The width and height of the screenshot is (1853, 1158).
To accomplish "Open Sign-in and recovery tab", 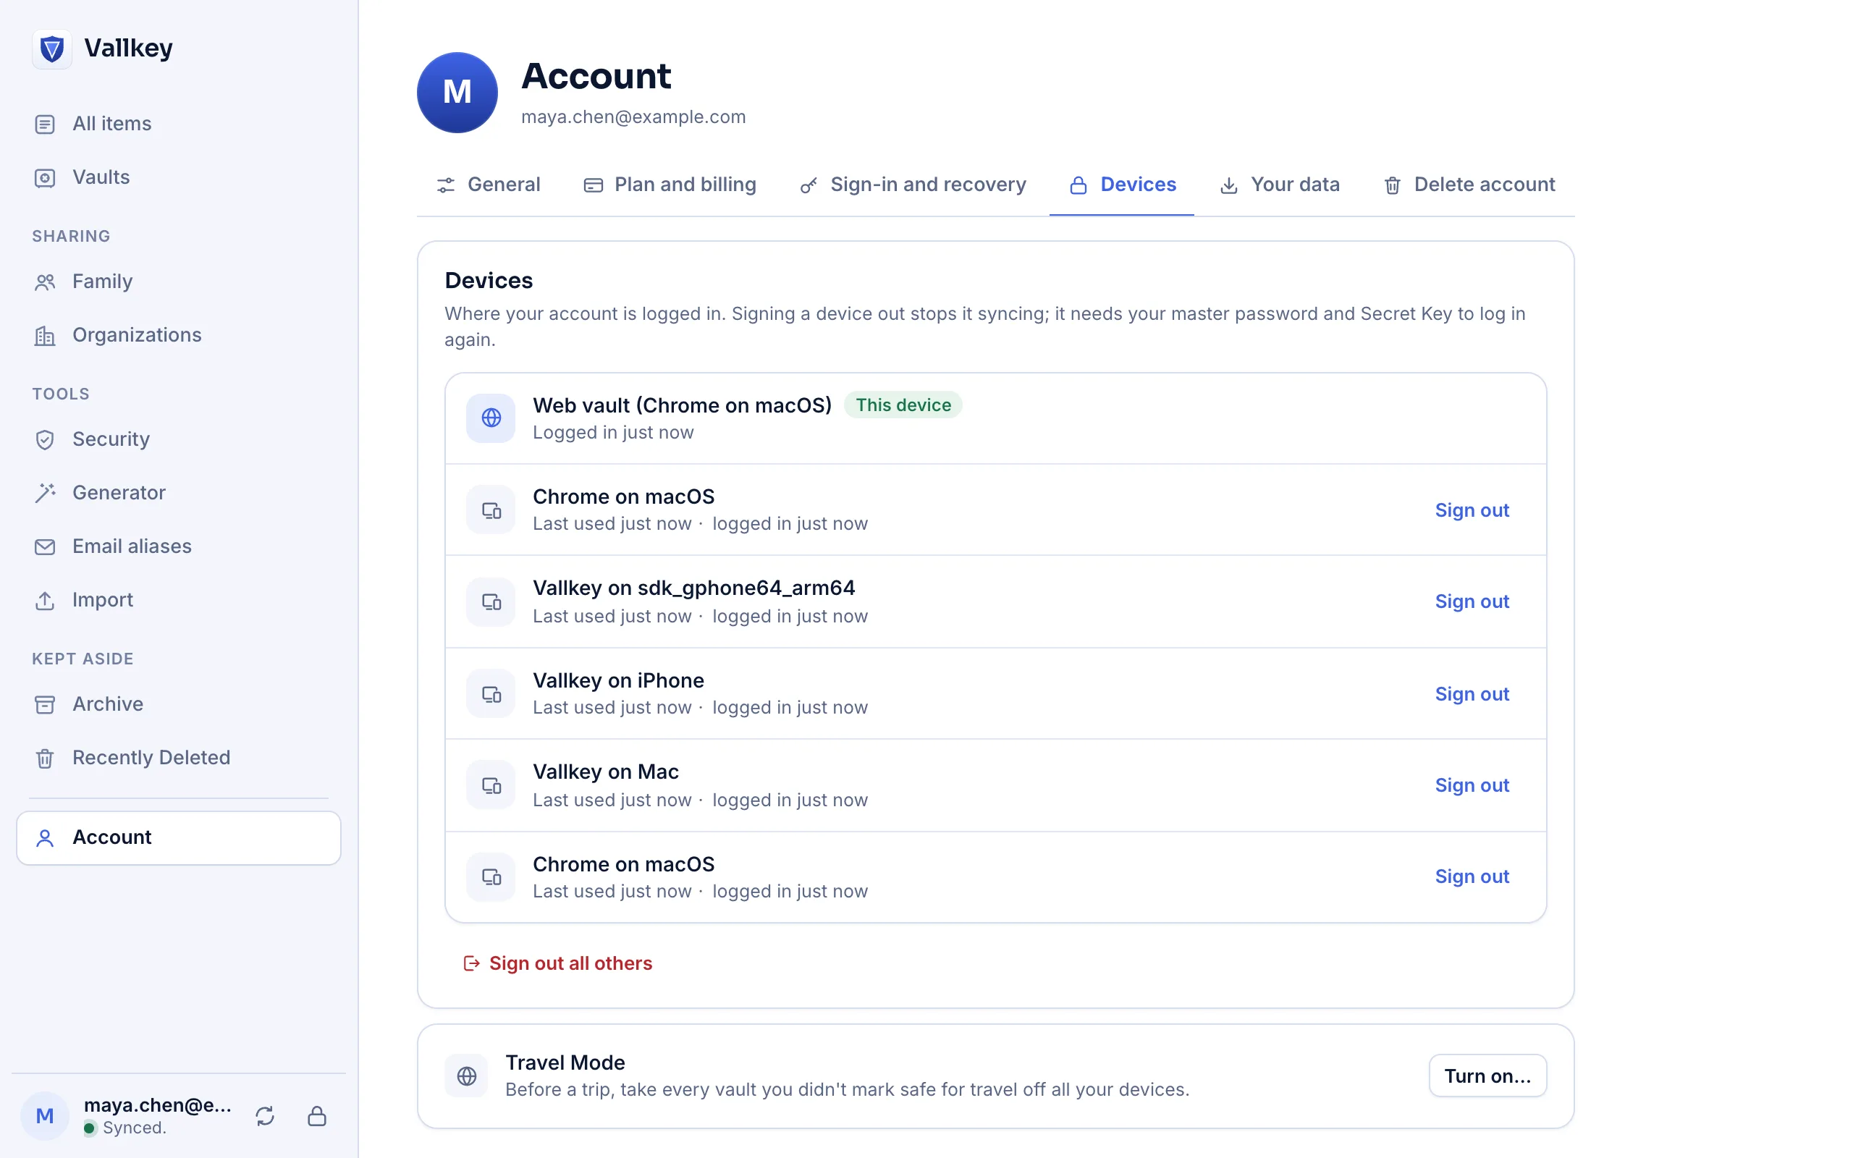I will coord(913,185).
